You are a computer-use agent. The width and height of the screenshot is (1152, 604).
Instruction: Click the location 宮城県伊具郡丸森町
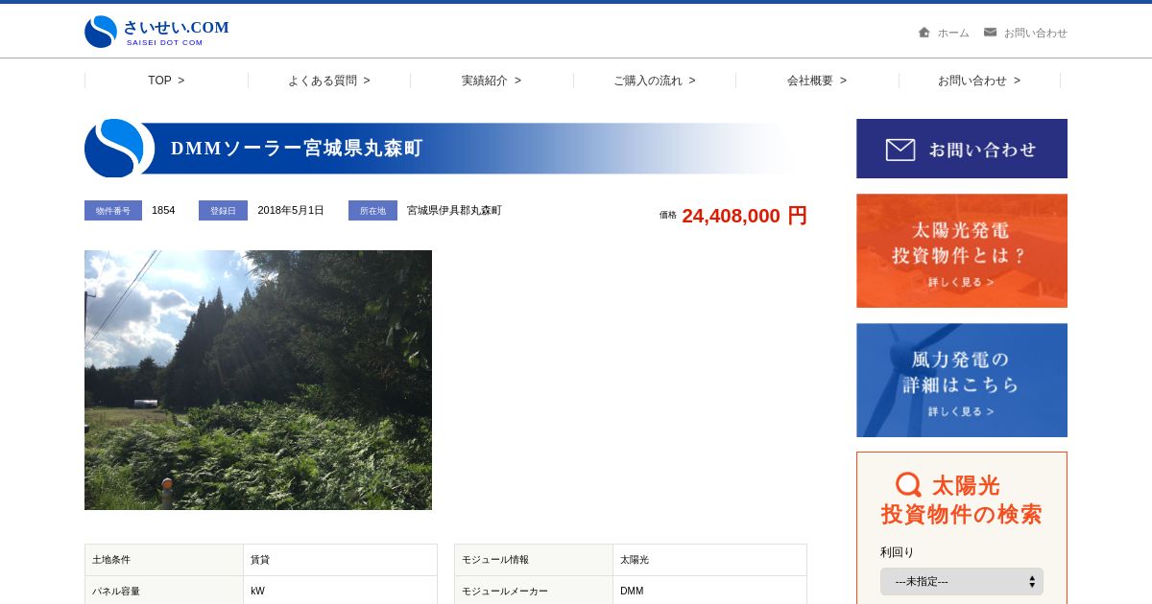454,210
